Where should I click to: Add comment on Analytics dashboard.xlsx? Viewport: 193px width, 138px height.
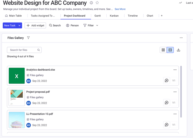pyautogui.click(x=166, y=81)
